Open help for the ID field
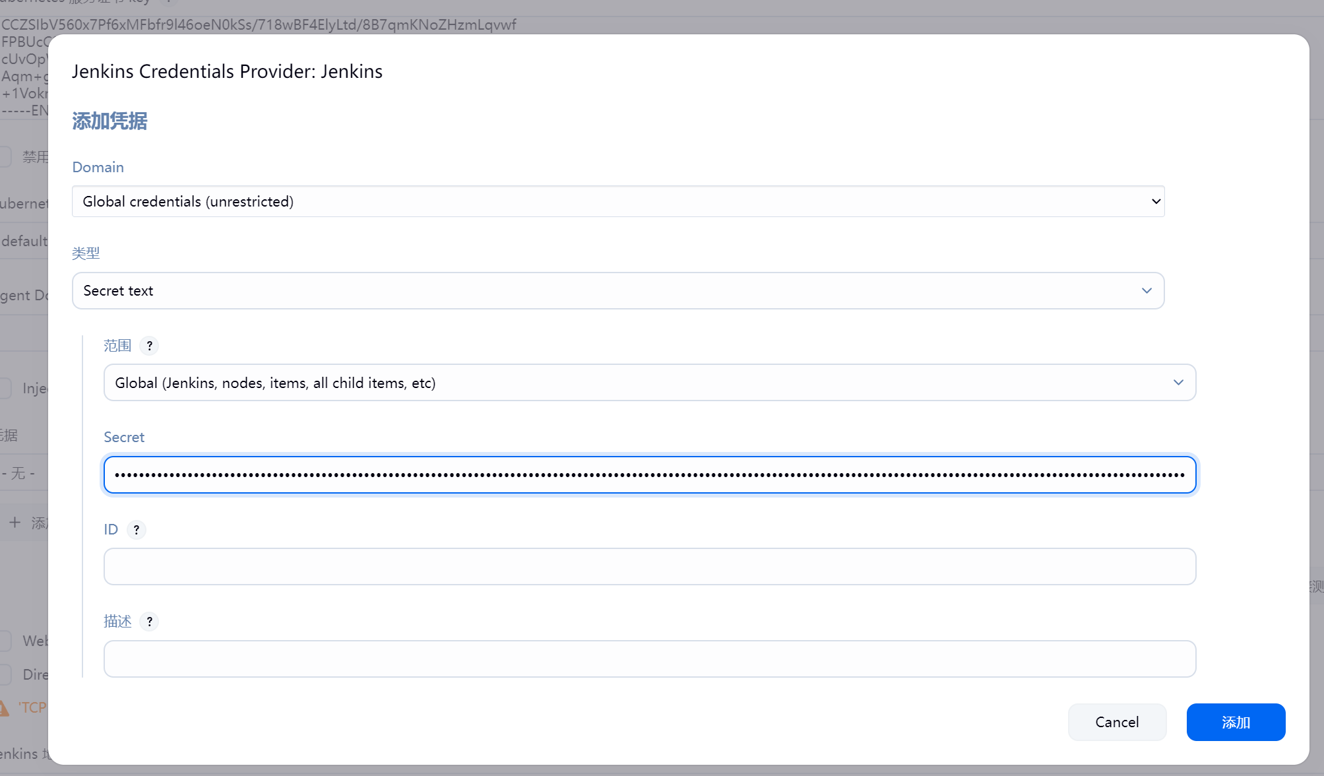Viewport: 1324px width, 776px height. pos(137,530)
